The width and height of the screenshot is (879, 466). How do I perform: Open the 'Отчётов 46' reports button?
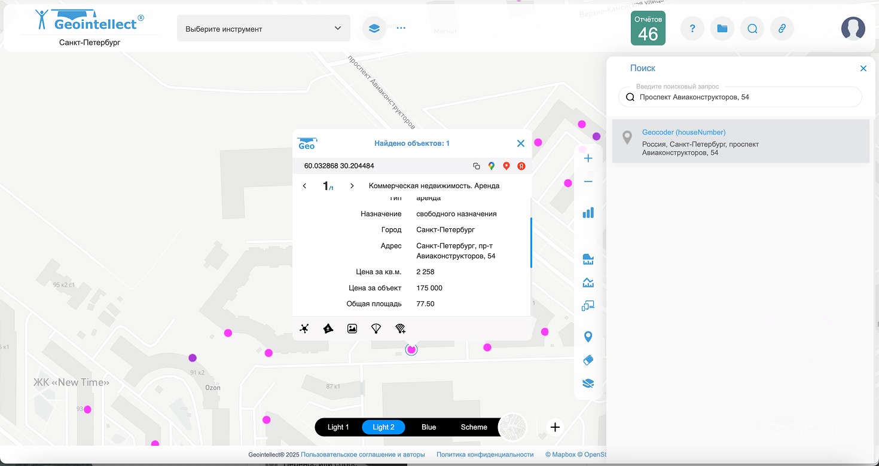(x=648, y=28)
